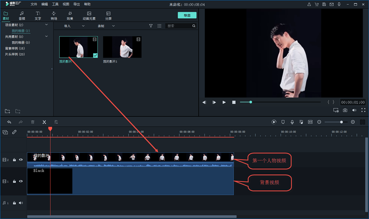Click the add new folder icon
The height and width of the screenshot is (219, 369).
7,111
